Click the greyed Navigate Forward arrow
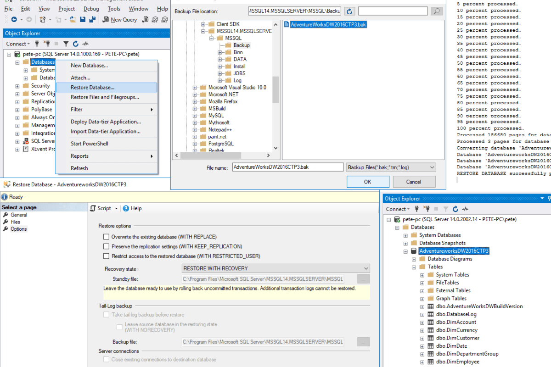Viewport: 551px width, 367px height. 29,20
